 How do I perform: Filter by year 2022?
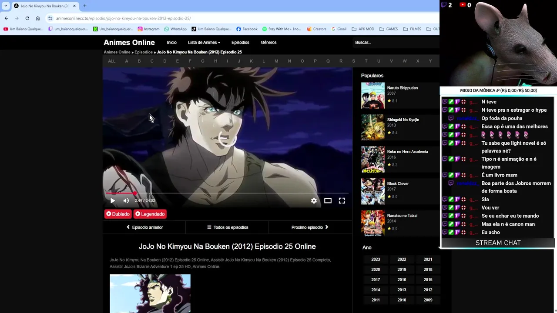[402, 260]
